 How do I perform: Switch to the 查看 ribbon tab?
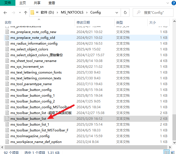(52, 3)
